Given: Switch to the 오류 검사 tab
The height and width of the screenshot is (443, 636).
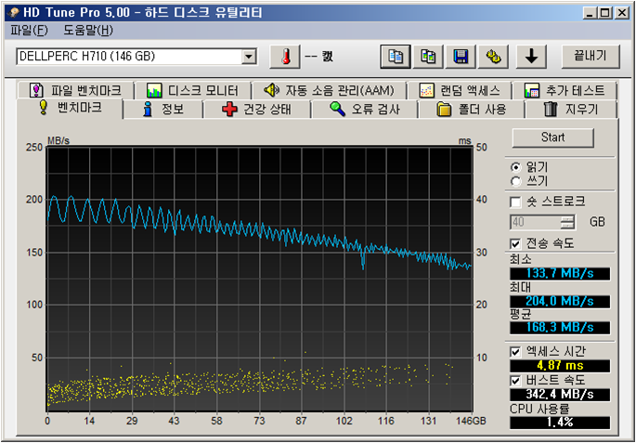Looking at the screenshot, I should pyautogui.click(x=365, y=110).
